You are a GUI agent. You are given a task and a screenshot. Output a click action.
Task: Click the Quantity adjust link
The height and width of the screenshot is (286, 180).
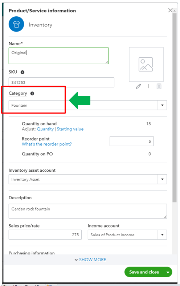tap(45, 129)
